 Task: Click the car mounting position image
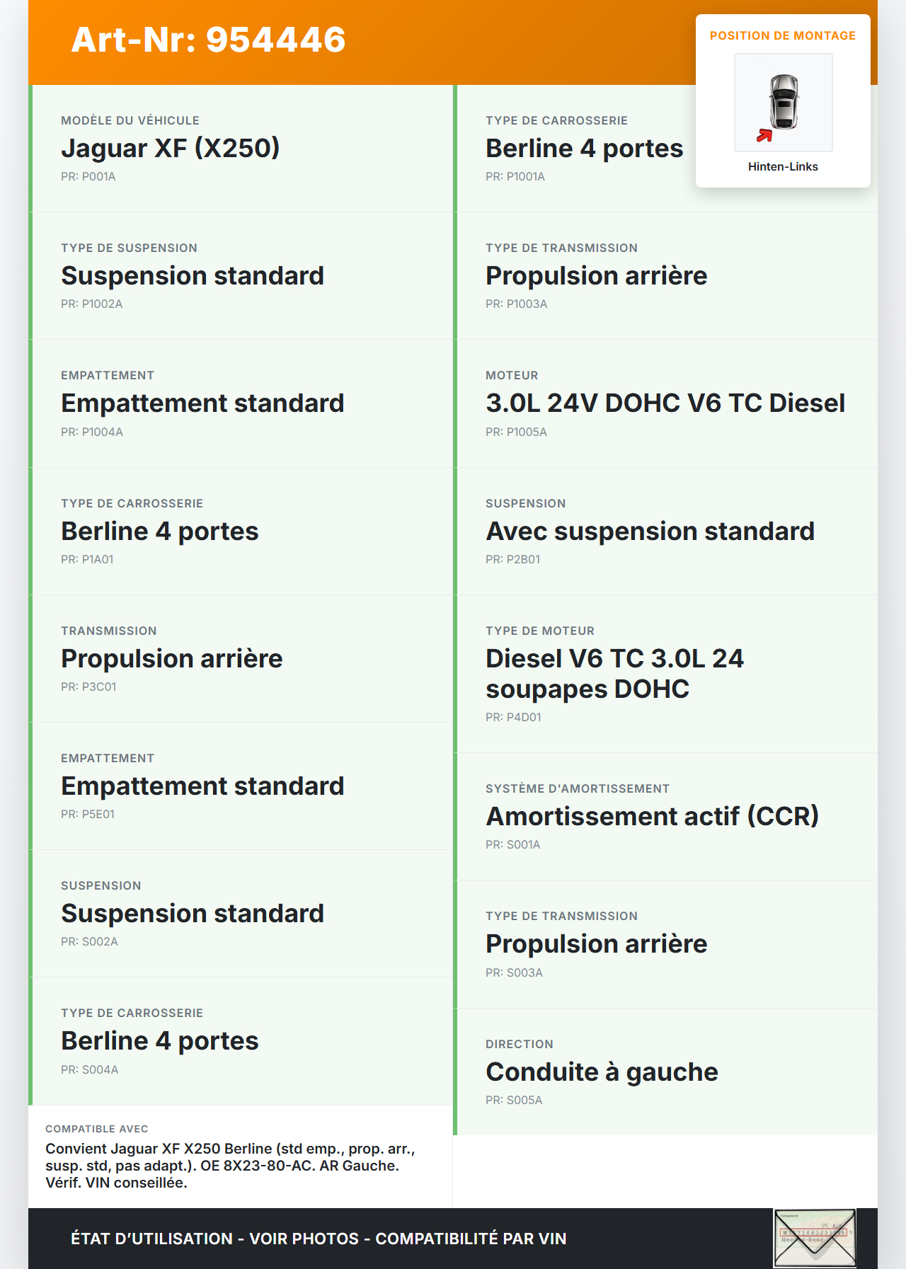pyautogui.click(x=783, y=103)
